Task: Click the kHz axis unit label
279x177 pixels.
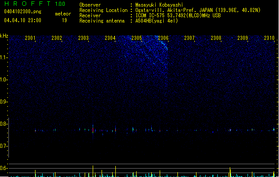Action: pyautogui.click(x=4, y=36)
